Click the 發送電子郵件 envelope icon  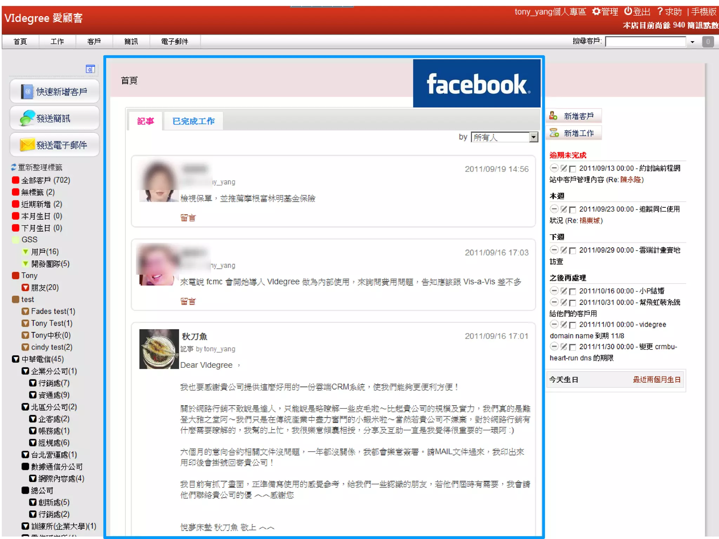(27, 145)
